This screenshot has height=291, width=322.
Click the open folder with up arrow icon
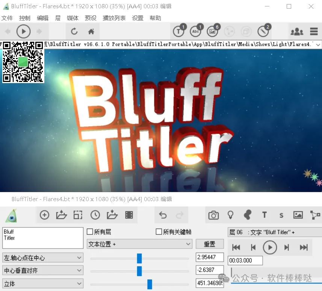pyautogui.click(x=61, y=215)
